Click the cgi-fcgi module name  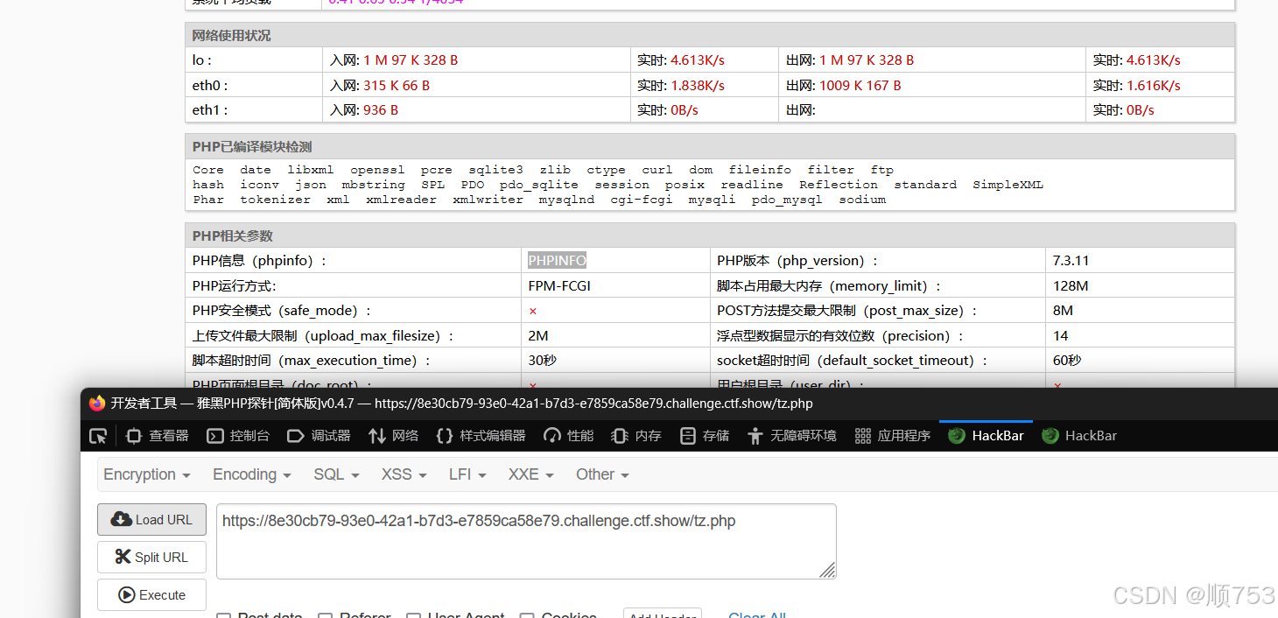[641, 200]
